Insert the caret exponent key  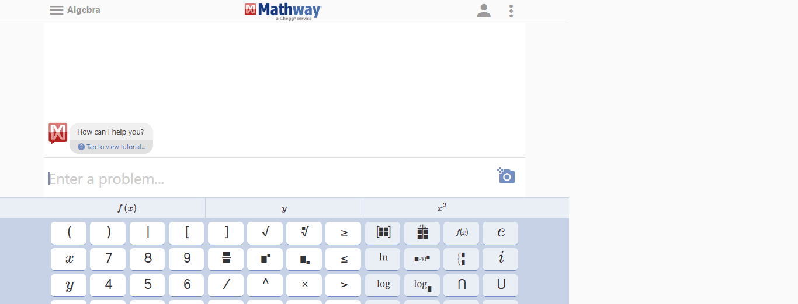[265, 285]
